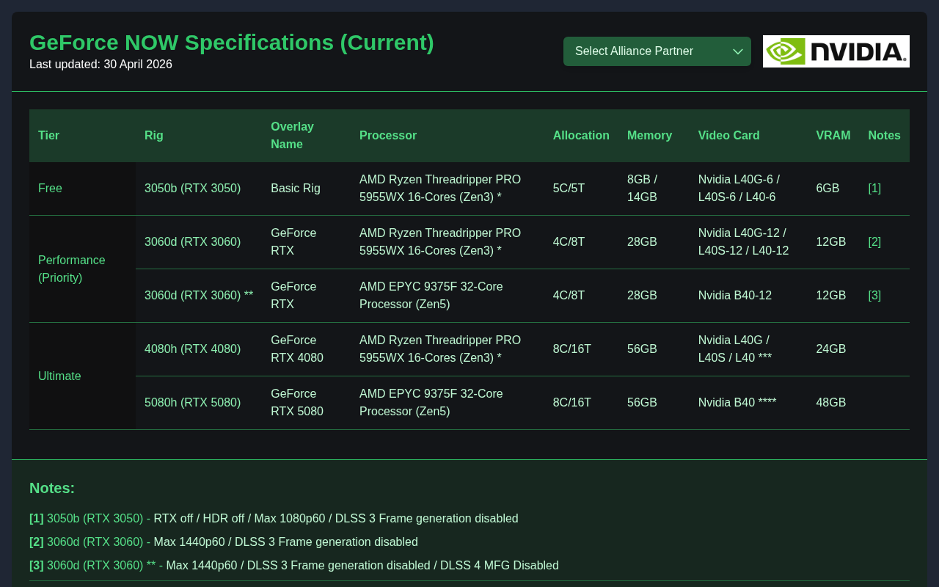The height and width of the screenshot is (587, 939).
Task: Click the 3060d (RTX 3060) ** rig entry
Action: [199, 296]
